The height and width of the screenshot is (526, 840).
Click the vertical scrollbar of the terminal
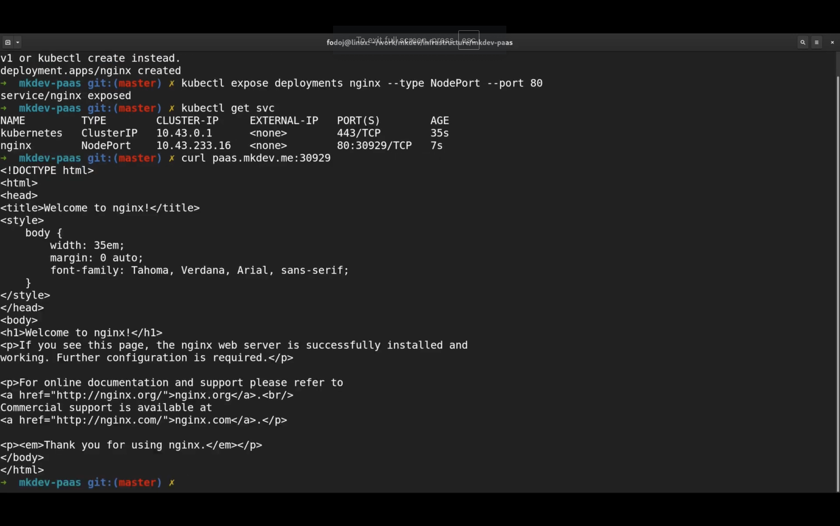pos(838,283)
